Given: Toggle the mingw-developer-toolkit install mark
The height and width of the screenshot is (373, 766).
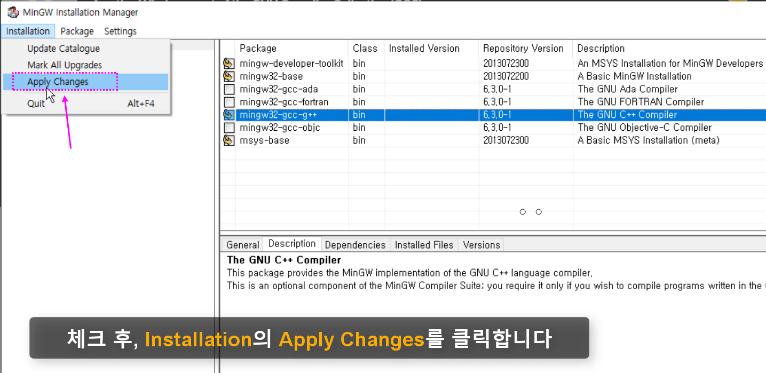Looking at the screenshot, I should 229,64.
